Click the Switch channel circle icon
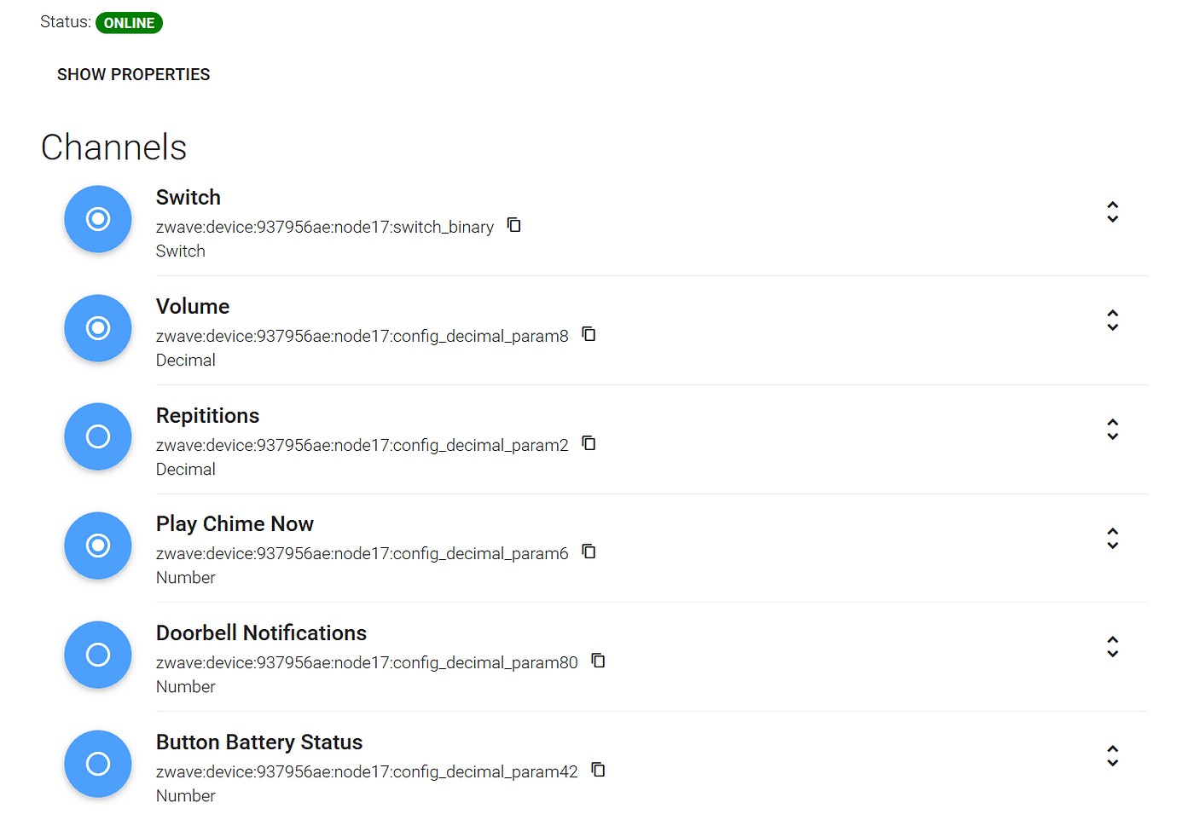 [97, 219]
